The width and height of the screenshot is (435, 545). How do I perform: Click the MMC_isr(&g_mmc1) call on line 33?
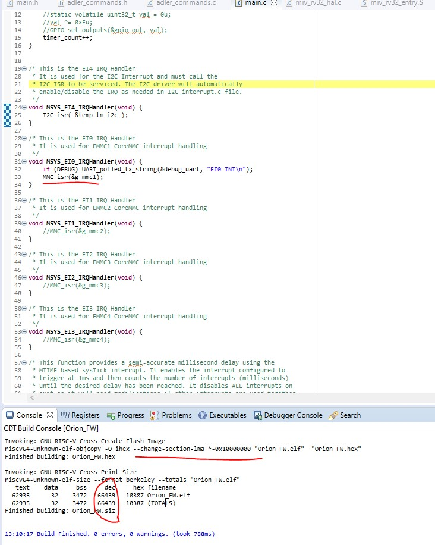pyautogui.click(x=72, y=177)
